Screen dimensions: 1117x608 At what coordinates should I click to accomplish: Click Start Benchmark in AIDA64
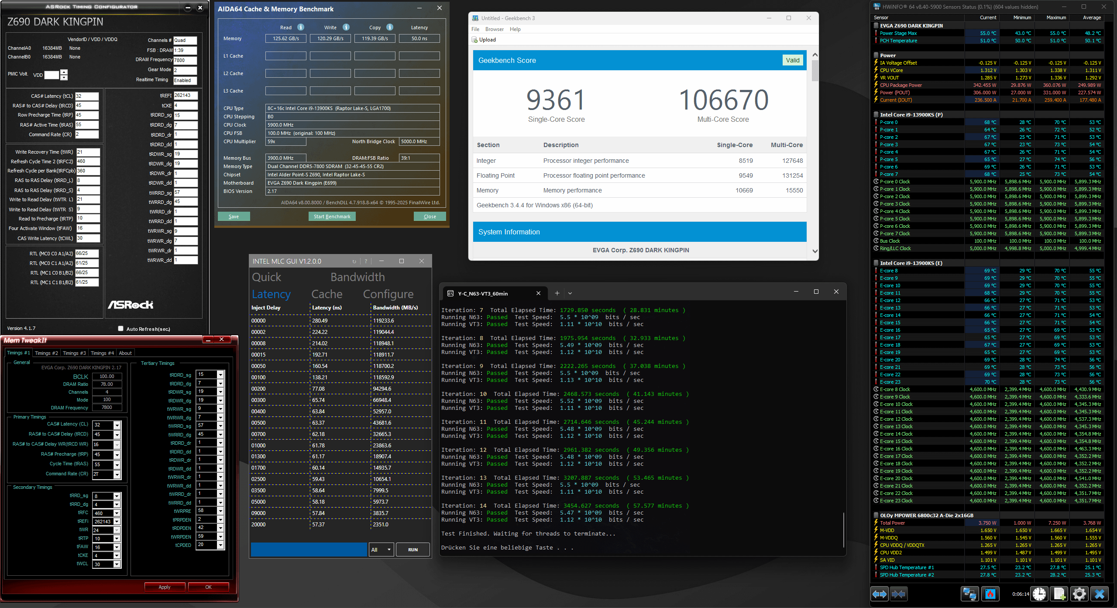pos(332,216)
